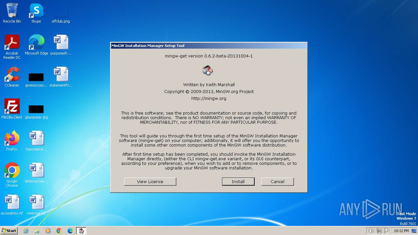This screenshot has width=418, height=235.
Task: Open View Licence
Action: [x=150, y=181]
